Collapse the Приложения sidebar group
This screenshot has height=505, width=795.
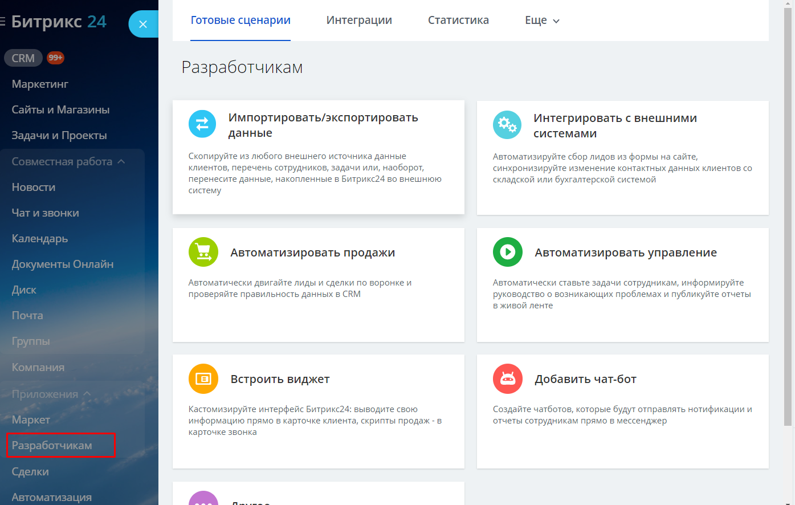pos(87,394)
